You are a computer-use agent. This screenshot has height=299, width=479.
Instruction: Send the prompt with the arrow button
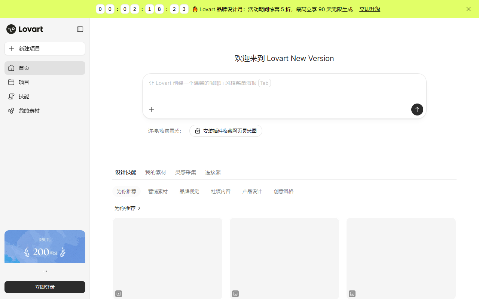417,110
